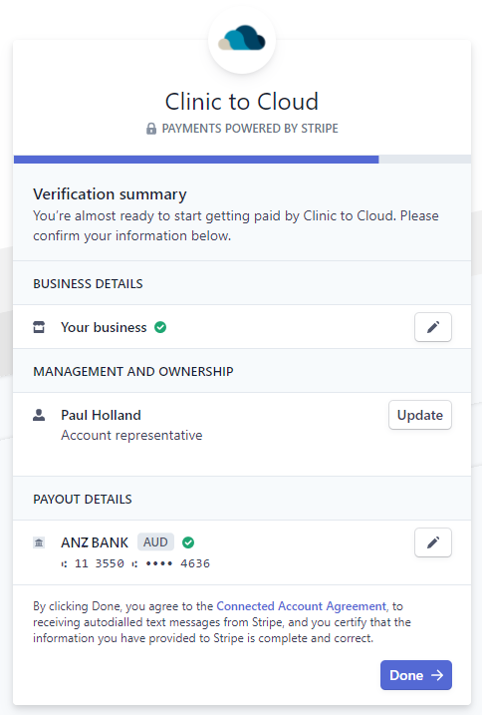Edit ANZ BANK payout details pencil button
This screenshot has width=482, height=715.
coord(433,542)
